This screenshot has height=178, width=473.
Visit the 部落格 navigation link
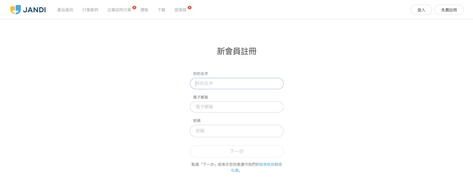(x=180, y=10)
